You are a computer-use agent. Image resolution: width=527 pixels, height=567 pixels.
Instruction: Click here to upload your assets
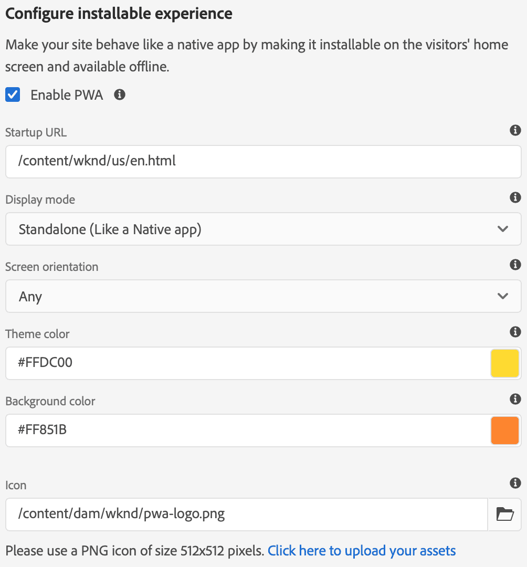click(362, 550)
